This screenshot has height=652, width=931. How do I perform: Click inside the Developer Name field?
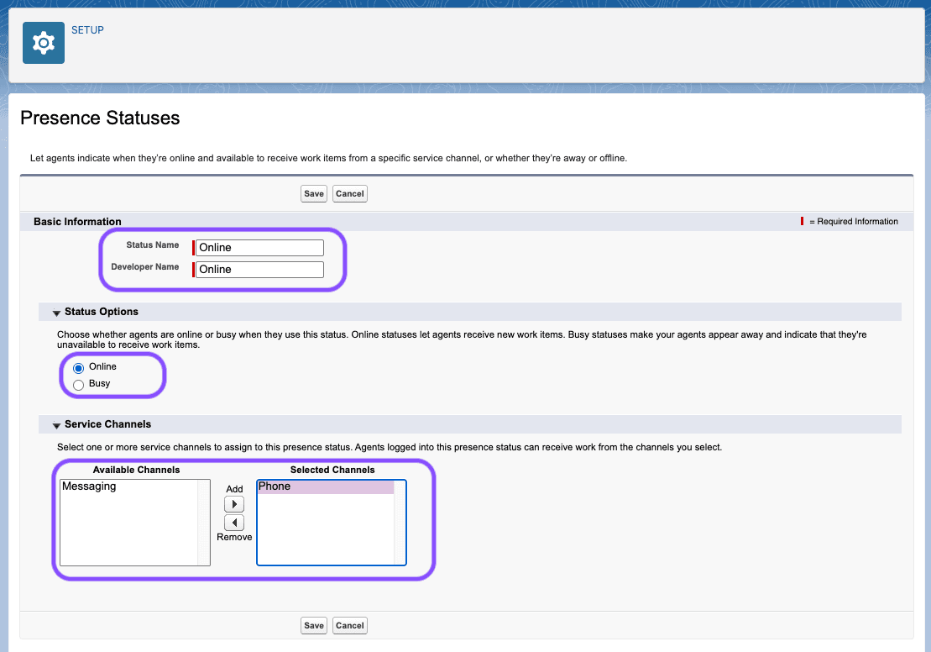click(258, 269)
